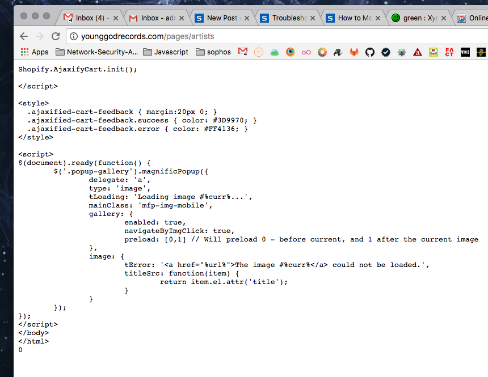Image resolution: width=488 pixels, height=377 pixels.
Task: Open the dark checkmark badge bookmark
Action: [386, 52]
